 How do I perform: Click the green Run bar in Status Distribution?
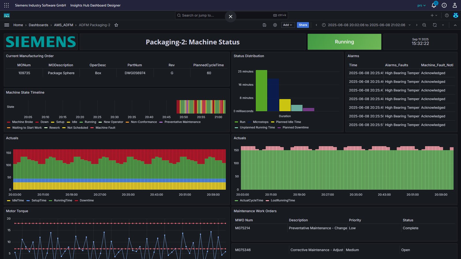tap(261, 91)
